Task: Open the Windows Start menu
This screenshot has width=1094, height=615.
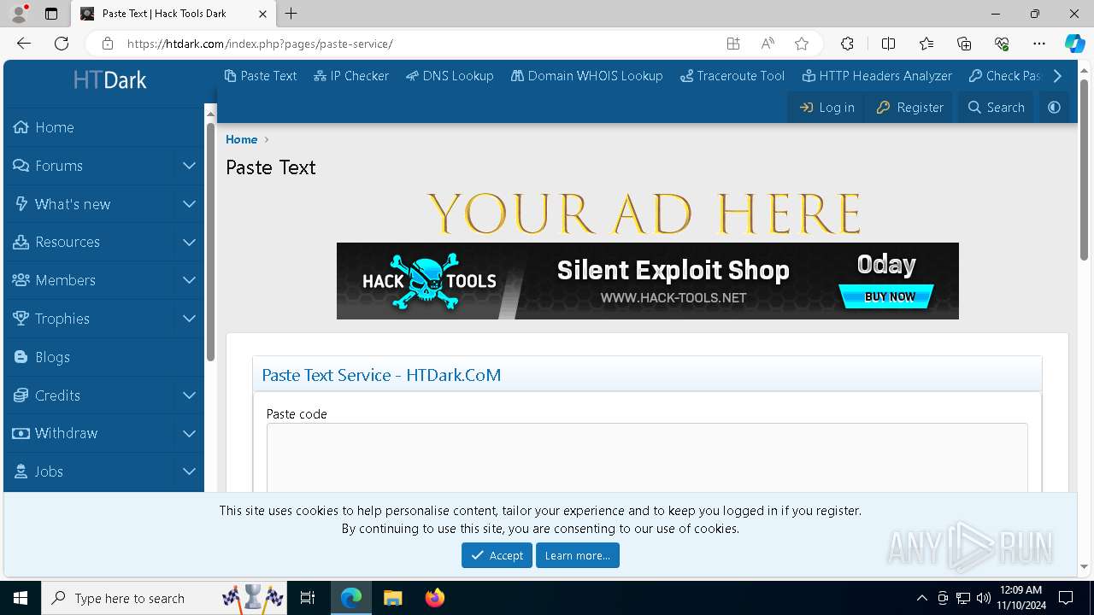Action: (21, 598)
